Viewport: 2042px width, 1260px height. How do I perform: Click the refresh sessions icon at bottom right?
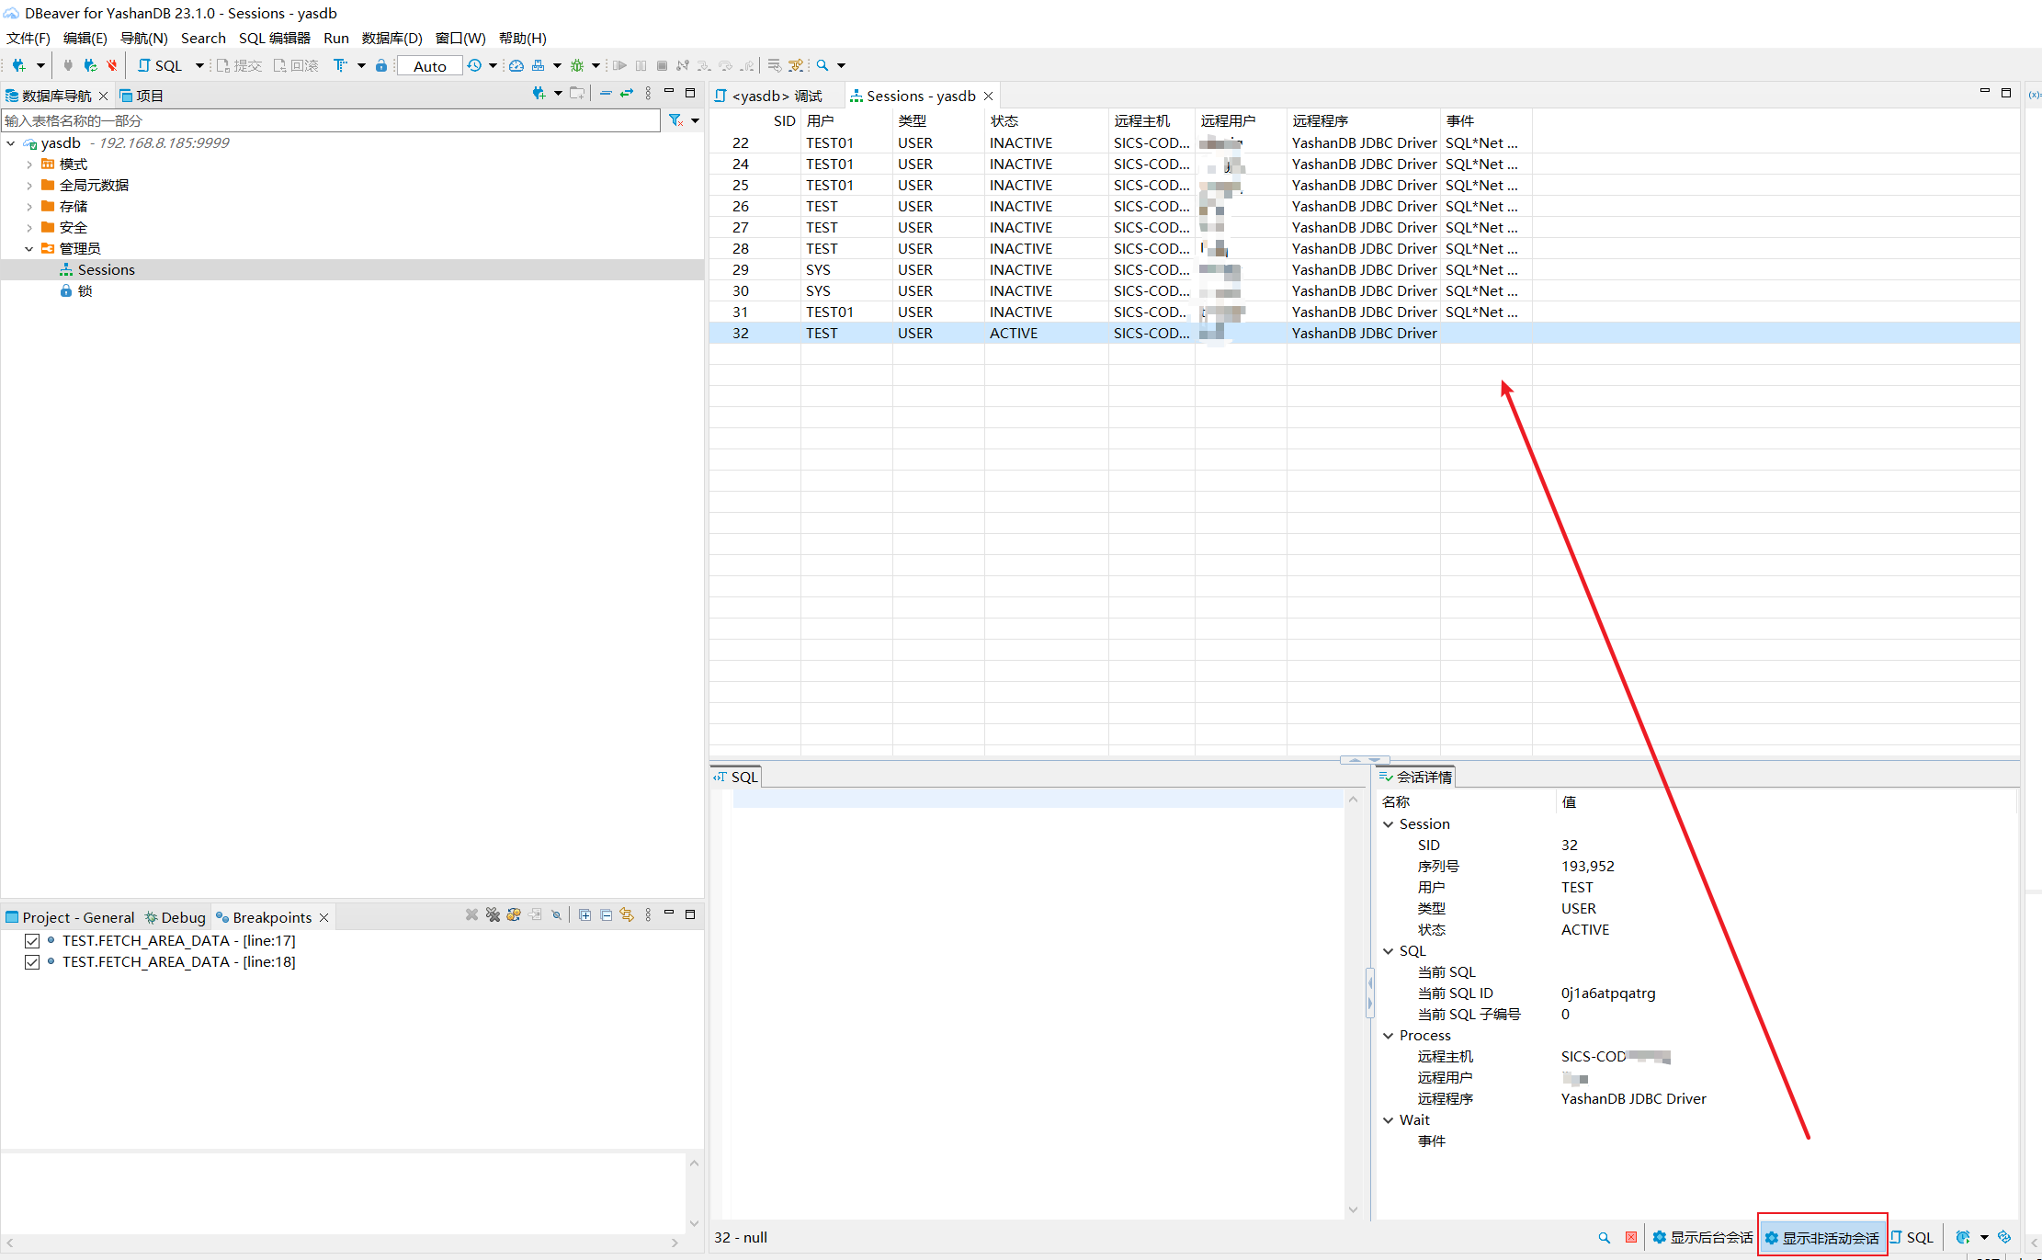[2004, 1237]
